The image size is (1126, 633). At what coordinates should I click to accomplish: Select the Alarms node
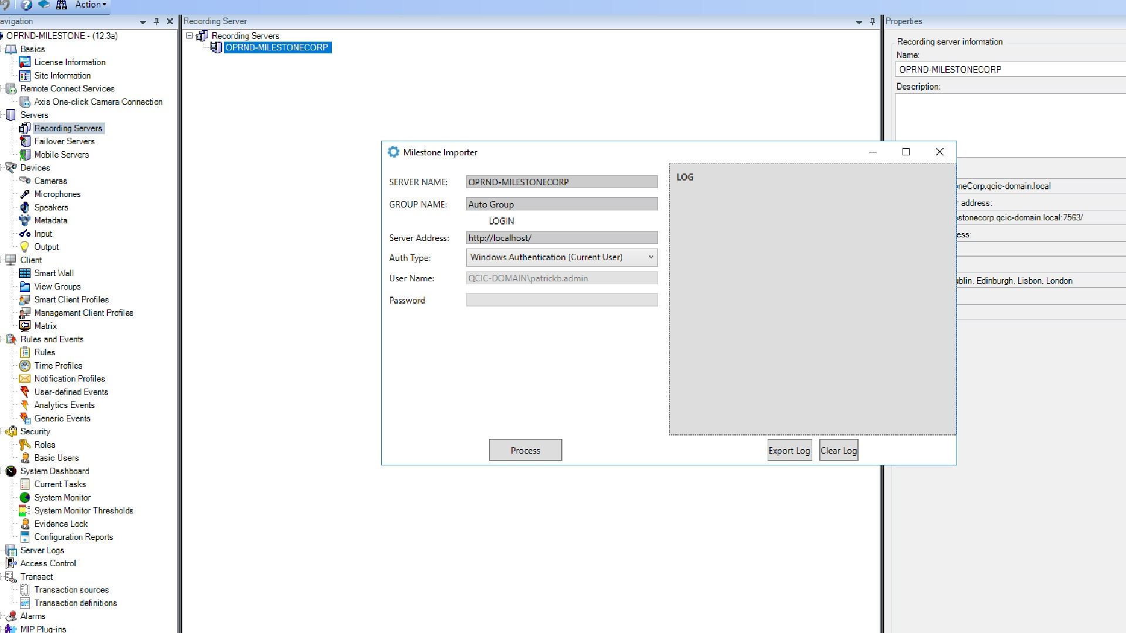click(x=33, y=616)
